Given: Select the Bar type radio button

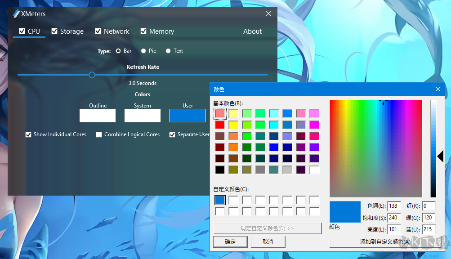Looking at the screenshot, I should coord(118,51).
